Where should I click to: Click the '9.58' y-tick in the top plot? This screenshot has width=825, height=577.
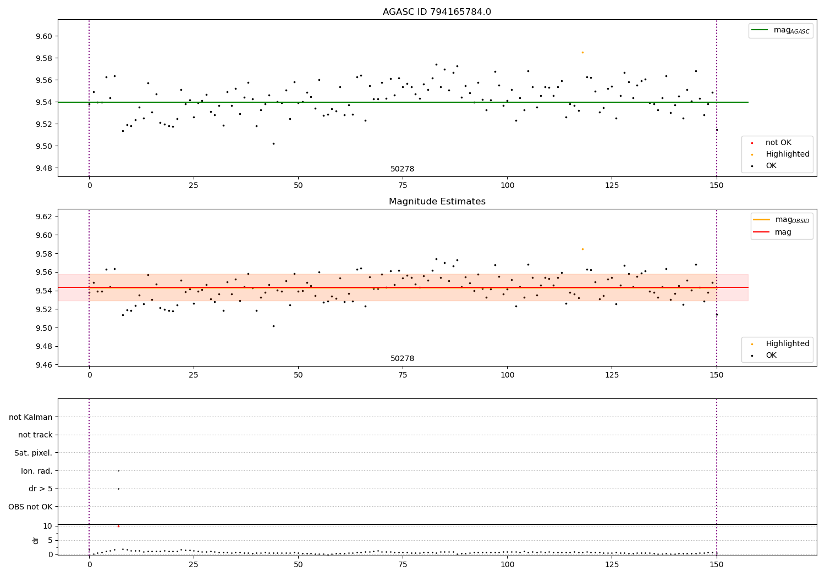coord(44,58)
